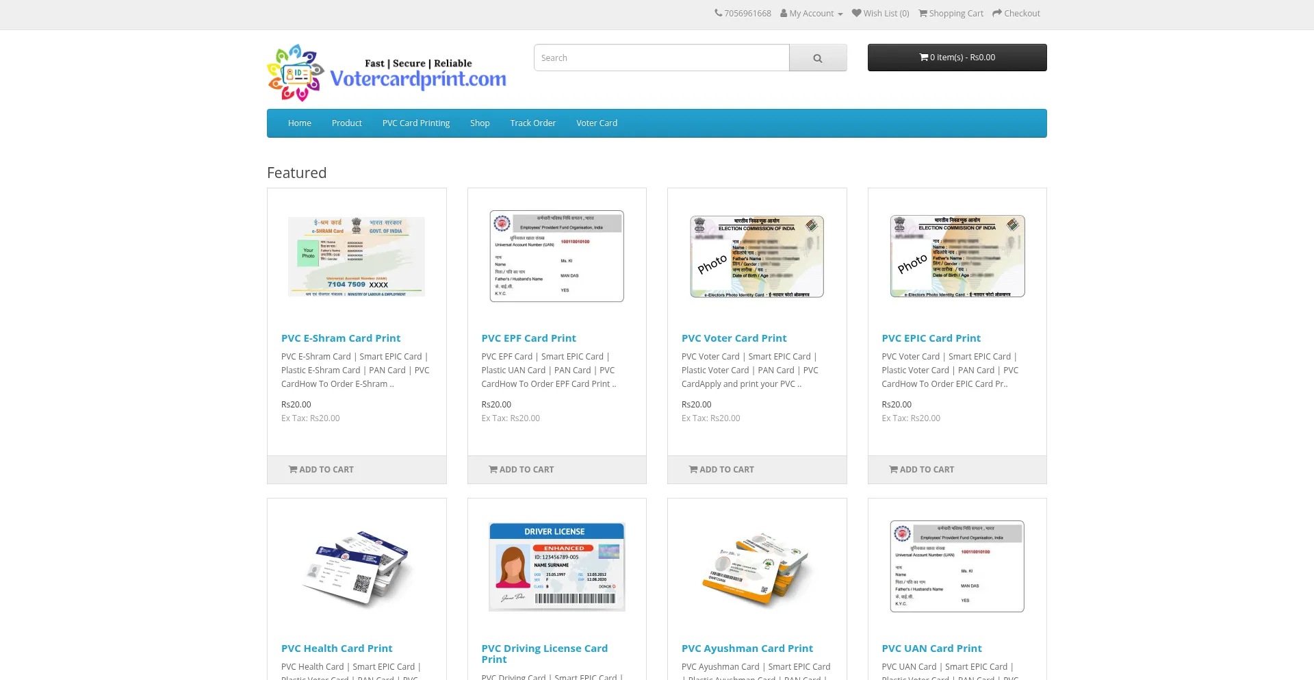Click the PVC EPF Card product image
This screenshot has height=680, width=1314.
click(x=556, y=256)
